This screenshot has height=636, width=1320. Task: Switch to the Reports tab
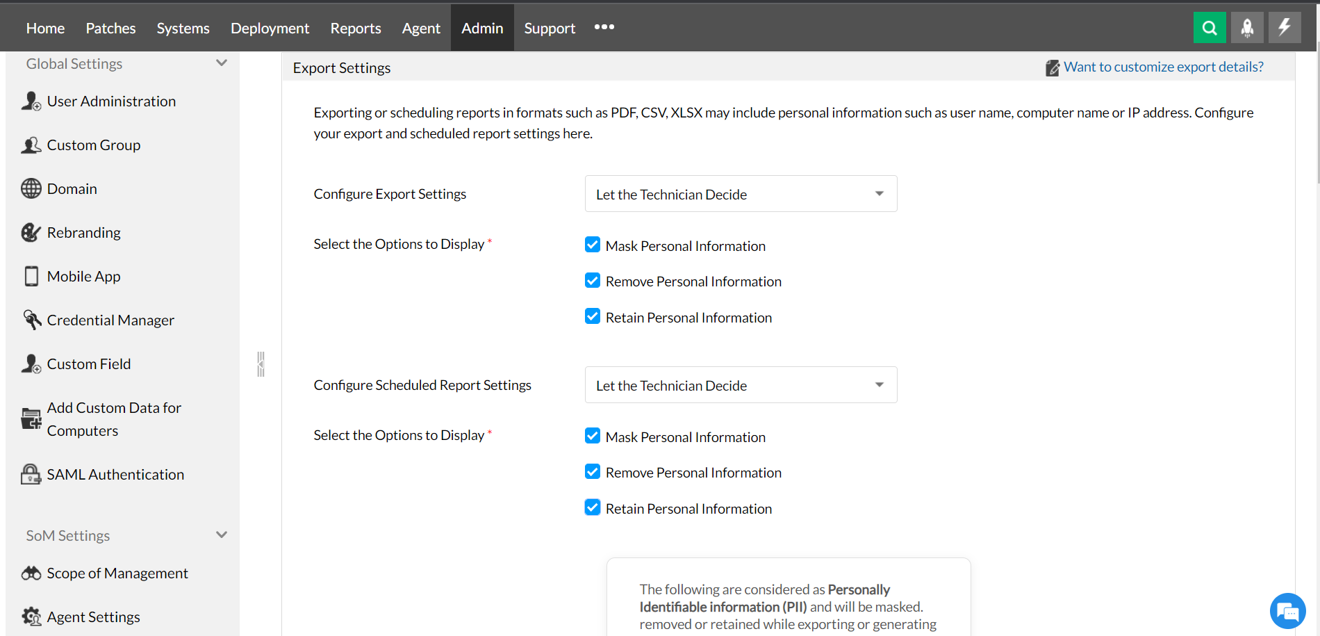356,28
